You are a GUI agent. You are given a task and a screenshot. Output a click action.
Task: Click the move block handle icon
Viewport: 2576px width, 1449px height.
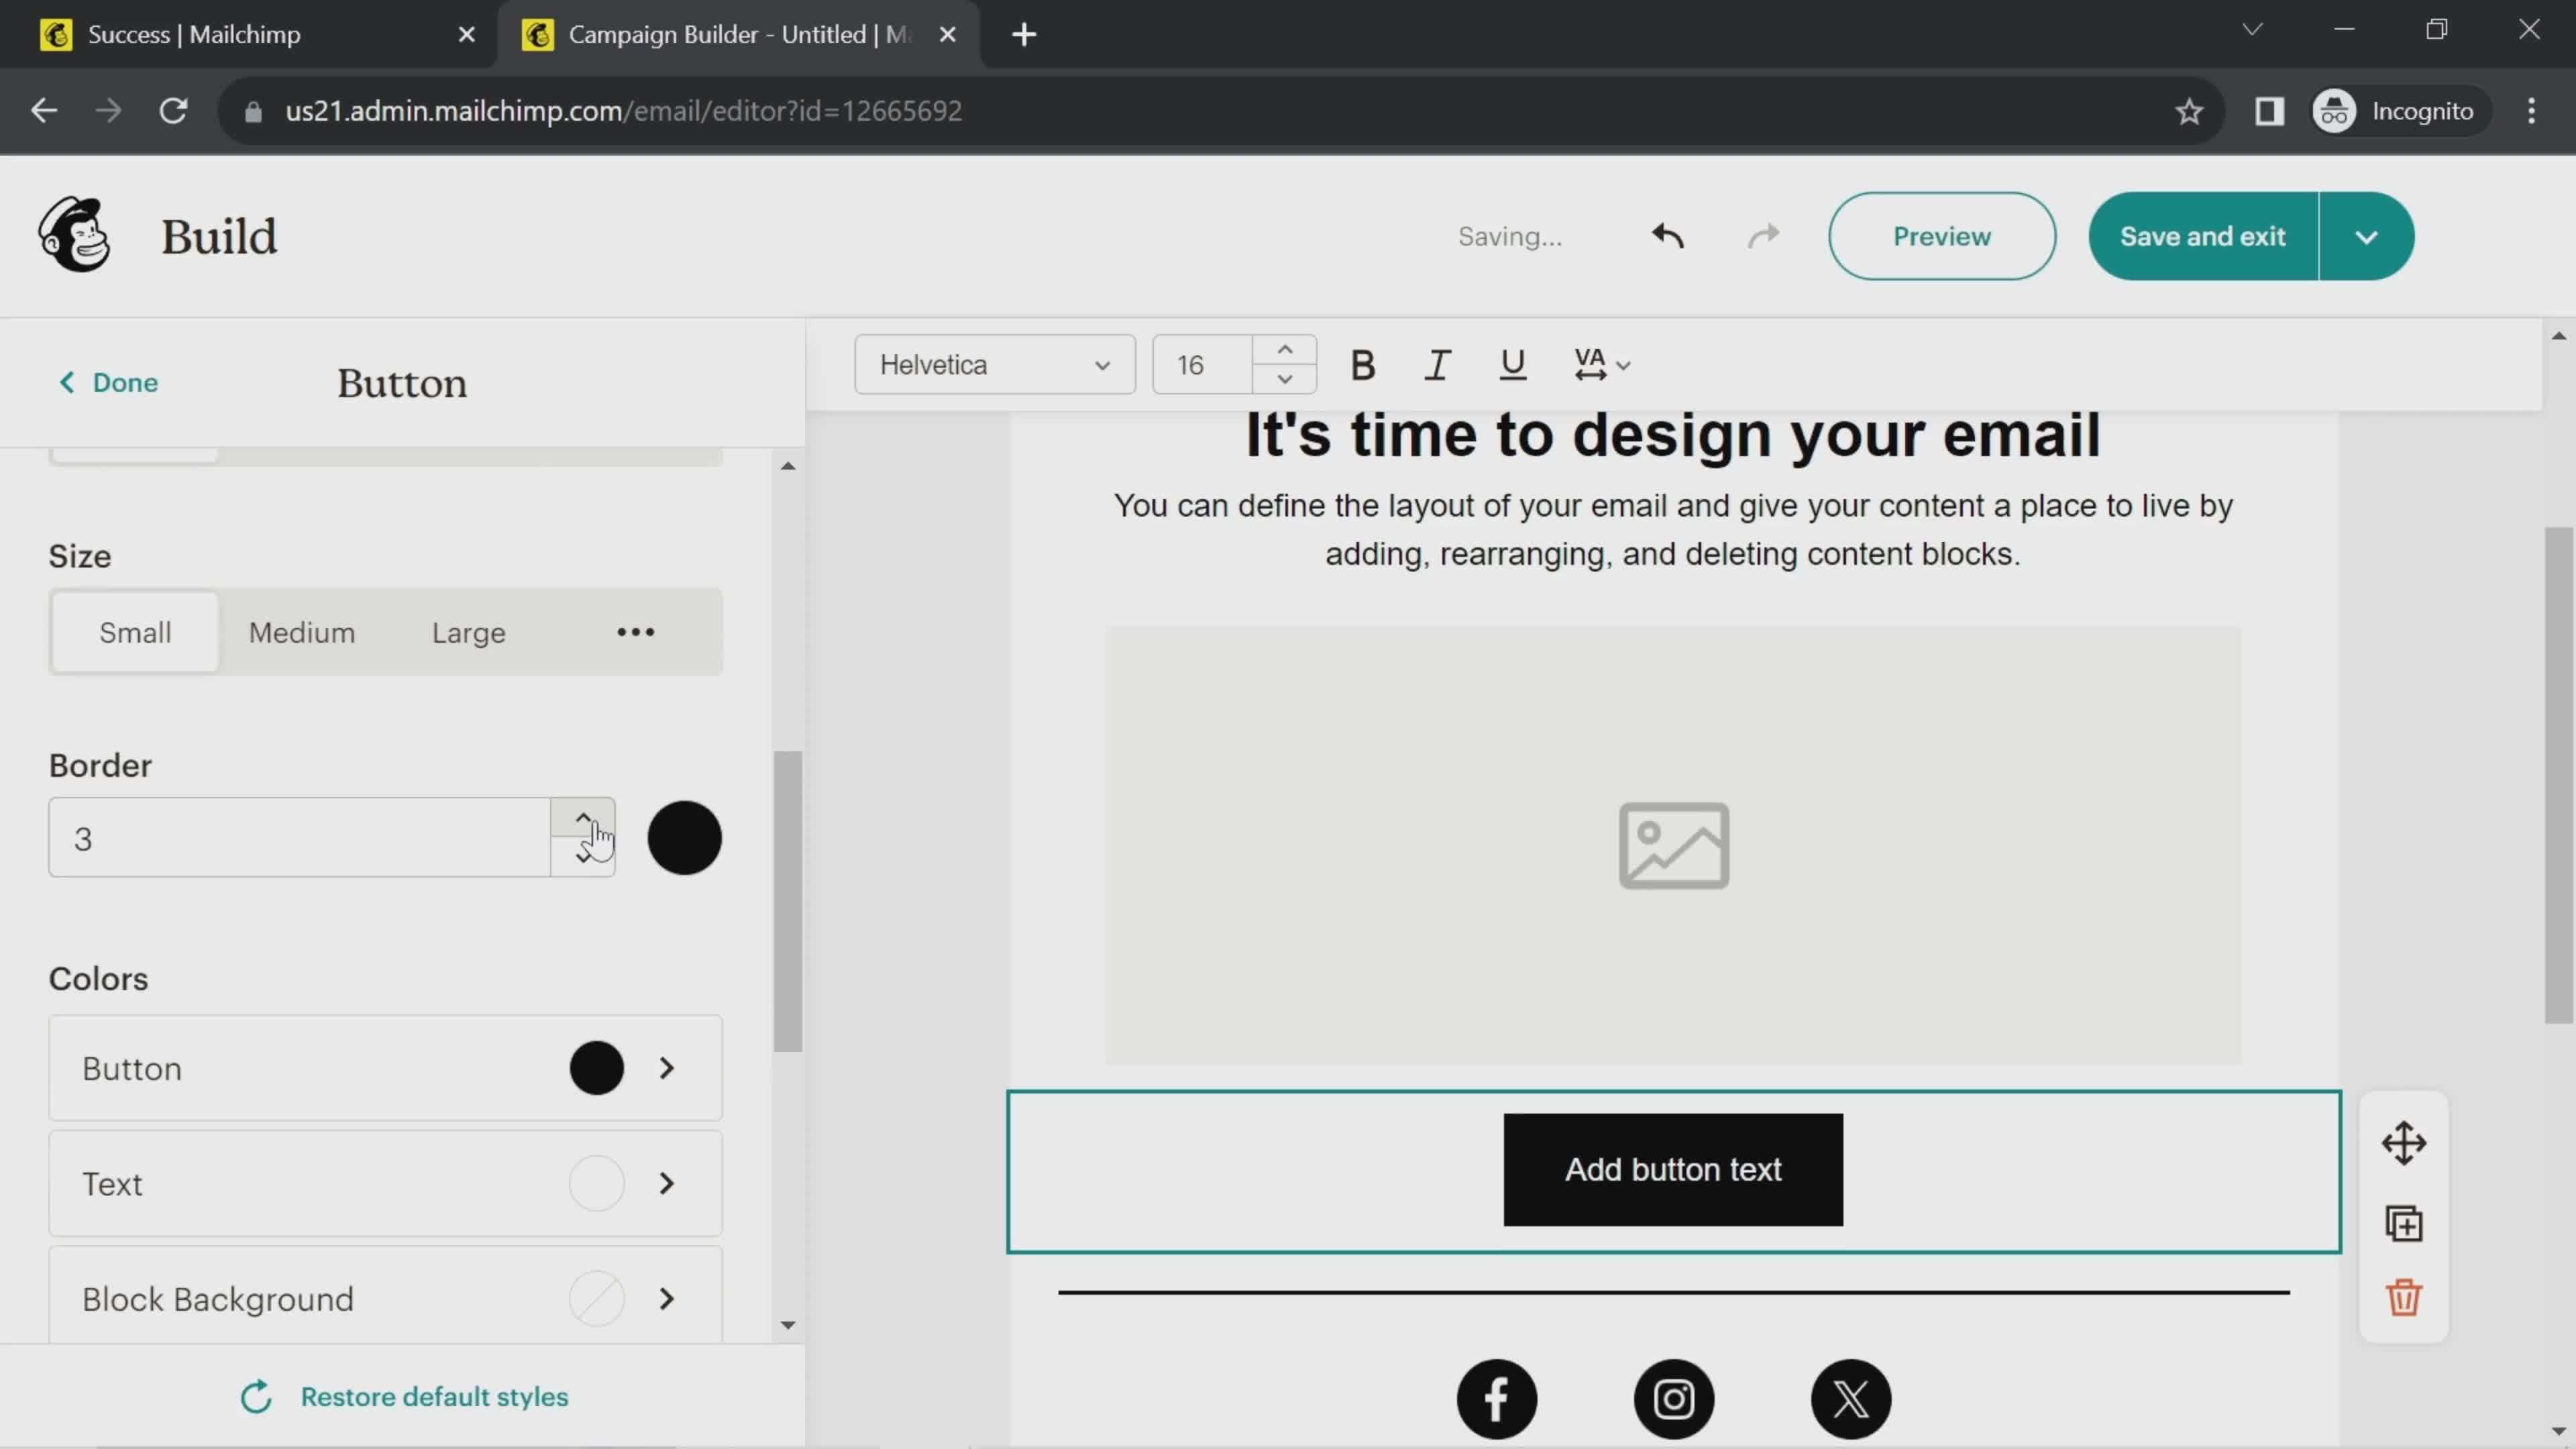click(x=2403, y=1143)
